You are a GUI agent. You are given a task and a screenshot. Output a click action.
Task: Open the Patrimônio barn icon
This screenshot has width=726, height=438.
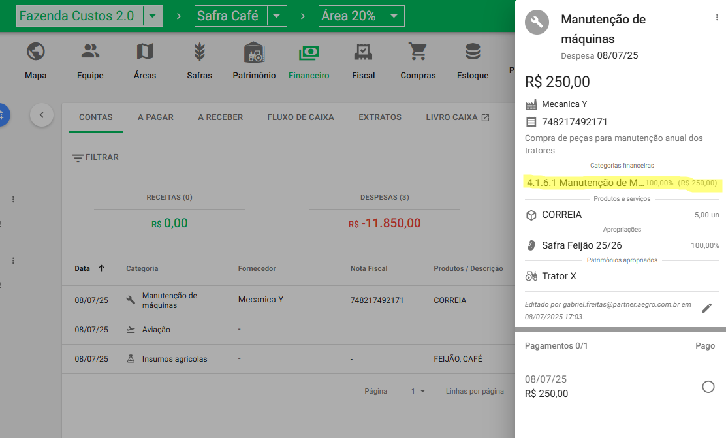(x=254, y=52)
